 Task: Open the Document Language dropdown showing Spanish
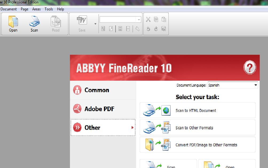click(x=233, y=85)
